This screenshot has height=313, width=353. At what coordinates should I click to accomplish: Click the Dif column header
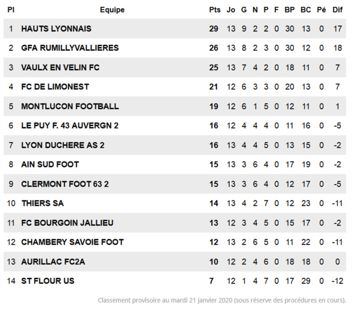pos(337,10)
